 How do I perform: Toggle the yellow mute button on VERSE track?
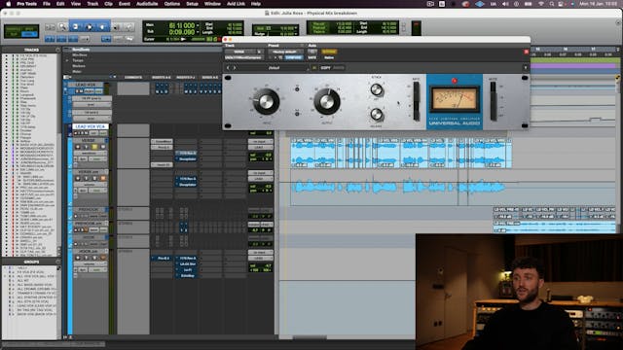[x=94, y=147]
